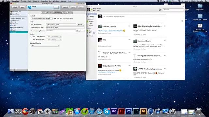
Task: Open Illustrator in the Dock
Action: (143, 111)
